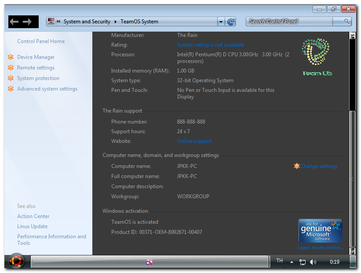The width and height of the screenshot is (361, 273).
Task: Open volume speaker tray icon
Action: (x=313, y=262)
